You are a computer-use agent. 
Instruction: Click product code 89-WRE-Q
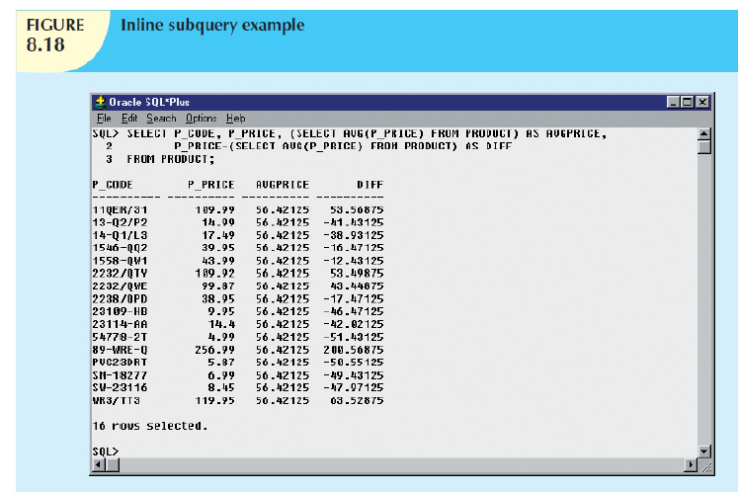(120, 350)
